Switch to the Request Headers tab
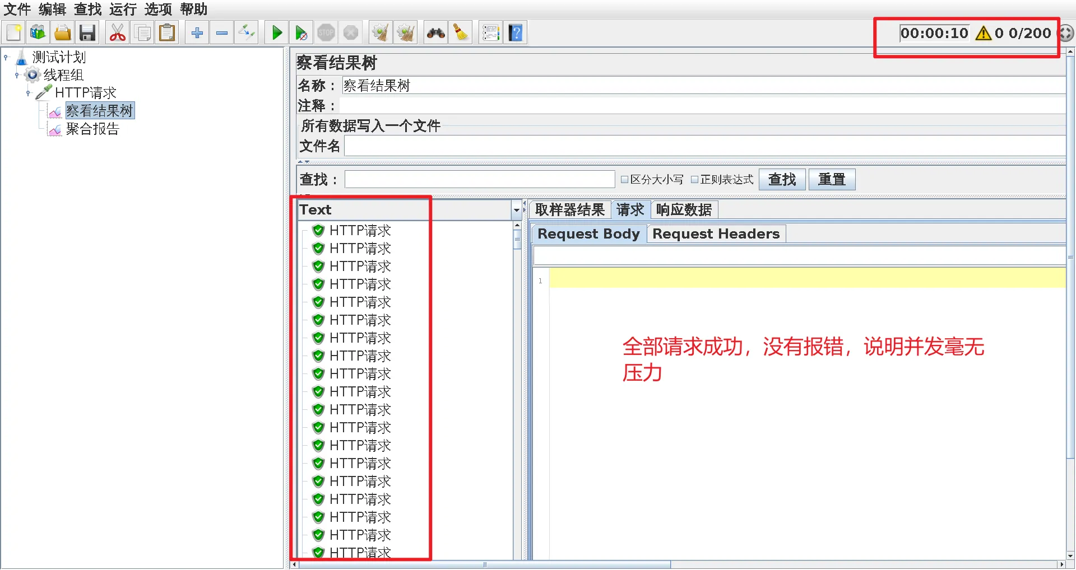The height and width of the screenshot is (570, 1076). (716, 234)
